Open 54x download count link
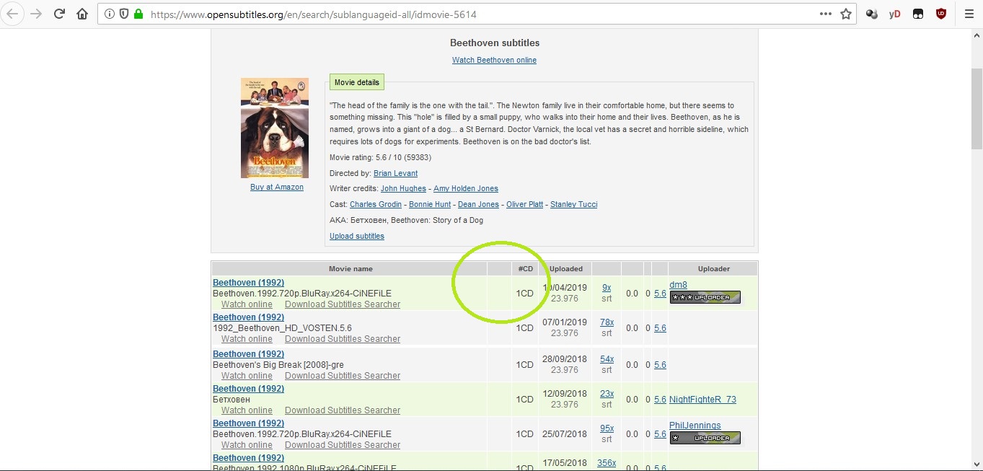 607,358
